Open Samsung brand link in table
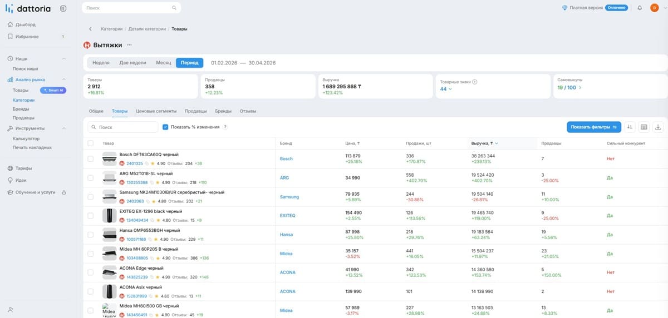Viewport: 668px width, 318px height. coord(289,197)
